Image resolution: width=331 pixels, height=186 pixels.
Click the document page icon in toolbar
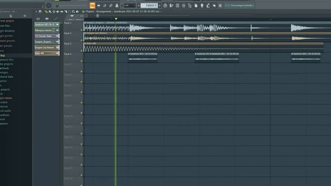click(x=196, y=6)
